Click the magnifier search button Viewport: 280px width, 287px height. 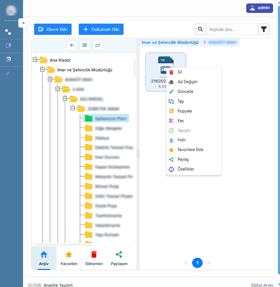(200, 29)
